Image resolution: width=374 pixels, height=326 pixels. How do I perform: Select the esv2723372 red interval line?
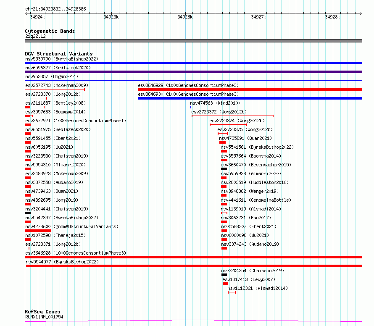pos(232,116)
